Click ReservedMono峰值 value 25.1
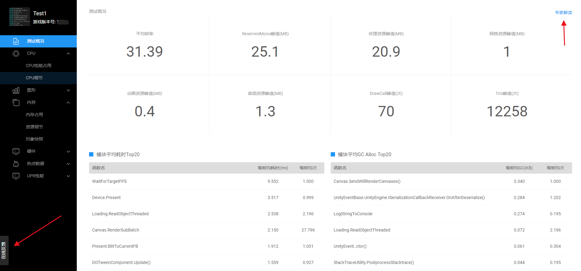Viewport: 581px width, 271px height. click(x=265, y=51)
